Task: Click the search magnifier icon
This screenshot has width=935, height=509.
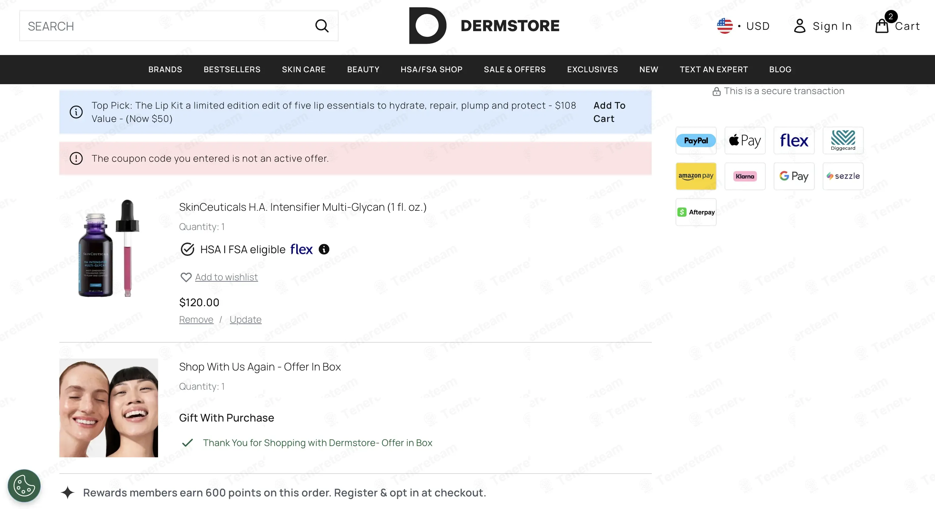Action: [322, 26]
